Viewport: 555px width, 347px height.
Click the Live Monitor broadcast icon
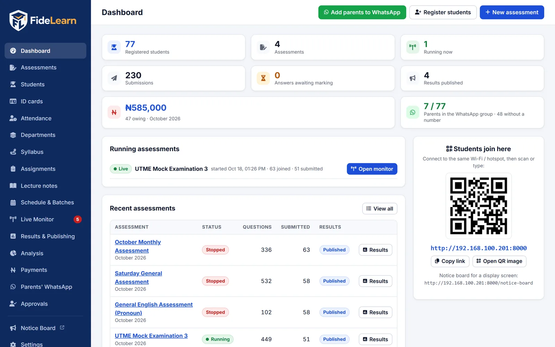pyautogui.click(x=13, y=219)
